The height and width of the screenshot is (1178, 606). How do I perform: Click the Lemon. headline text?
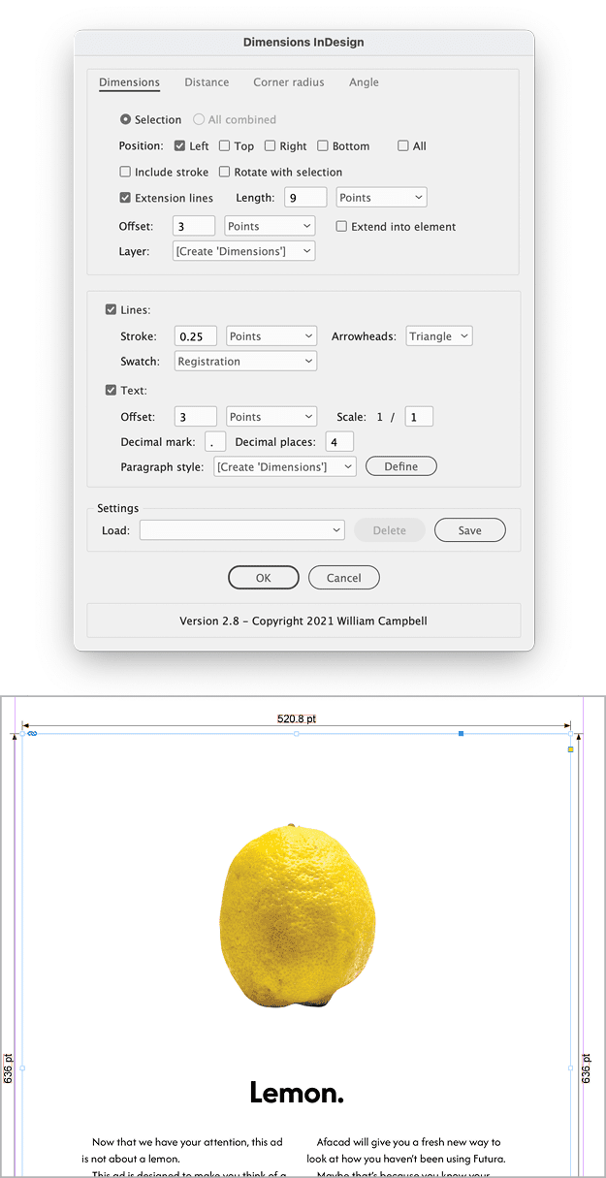297,1094
